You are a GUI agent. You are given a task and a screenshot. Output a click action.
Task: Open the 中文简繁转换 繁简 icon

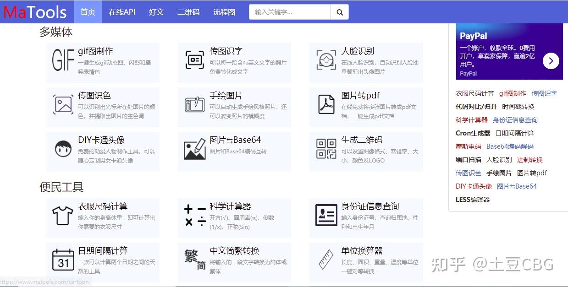point(195,260)
